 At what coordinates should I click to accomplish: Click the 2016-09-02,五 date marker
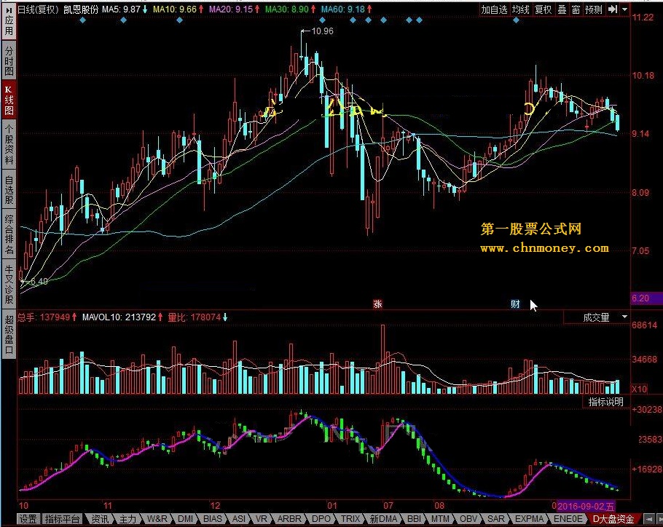pyautogui.click(x=586, y=506)
